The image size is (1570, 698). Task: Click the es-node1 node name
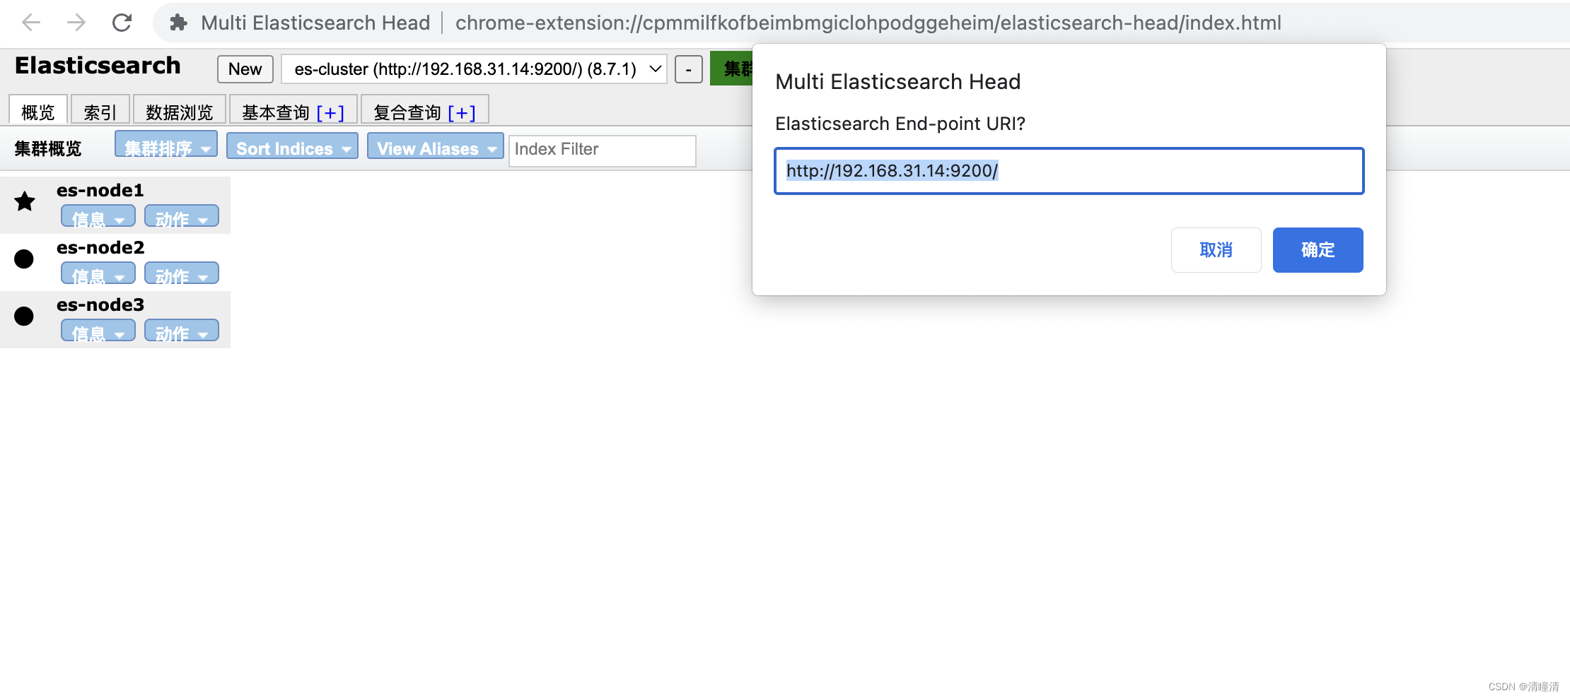tap(100, 190)
